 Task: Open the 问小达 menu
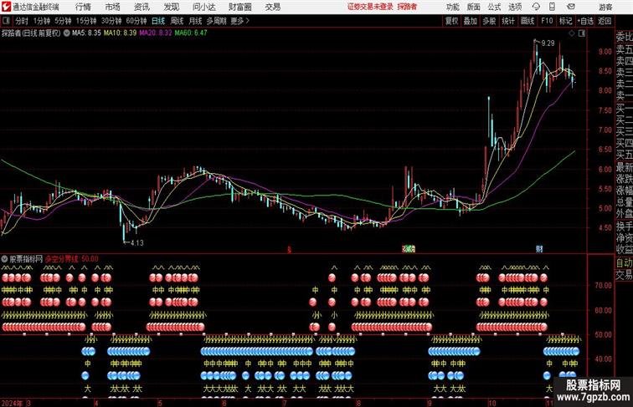click(203, 7)
